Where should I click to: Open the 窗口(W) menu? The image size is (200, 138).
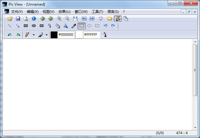click(x=81, y=12)
